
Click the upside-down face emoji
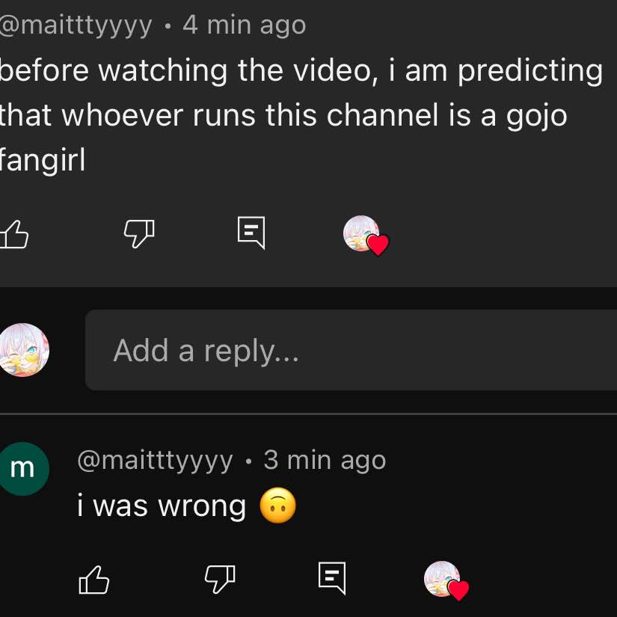coord(277,506)
